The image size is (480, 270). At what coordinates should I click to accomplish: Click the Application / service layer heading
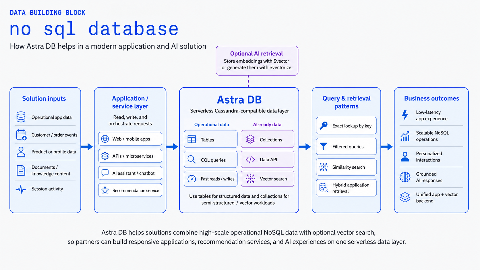[130, 102]
